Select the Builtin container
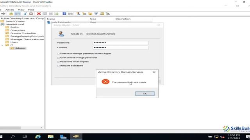 [15, 27]
